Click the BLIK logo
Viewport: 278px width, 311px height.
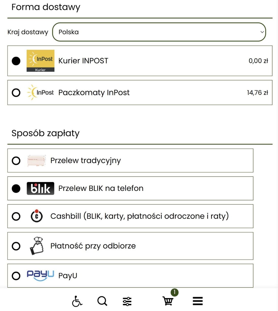40,188
